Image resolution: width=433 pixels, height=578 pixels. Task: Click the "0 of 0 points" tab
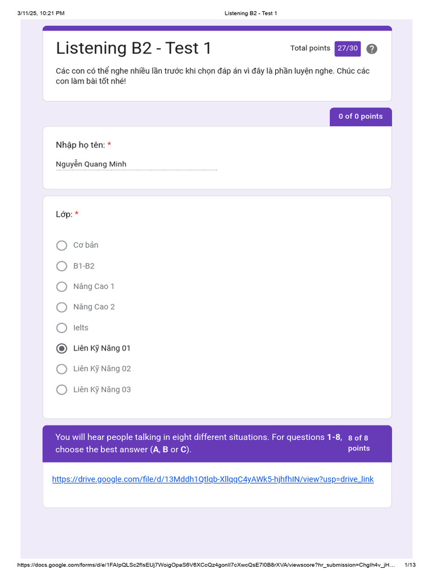(x=360, y=116)
